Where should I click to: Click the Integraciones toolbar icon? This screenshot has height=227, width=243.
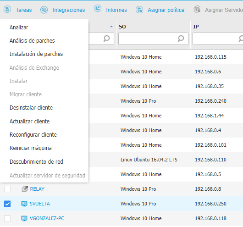click(44, 10)
